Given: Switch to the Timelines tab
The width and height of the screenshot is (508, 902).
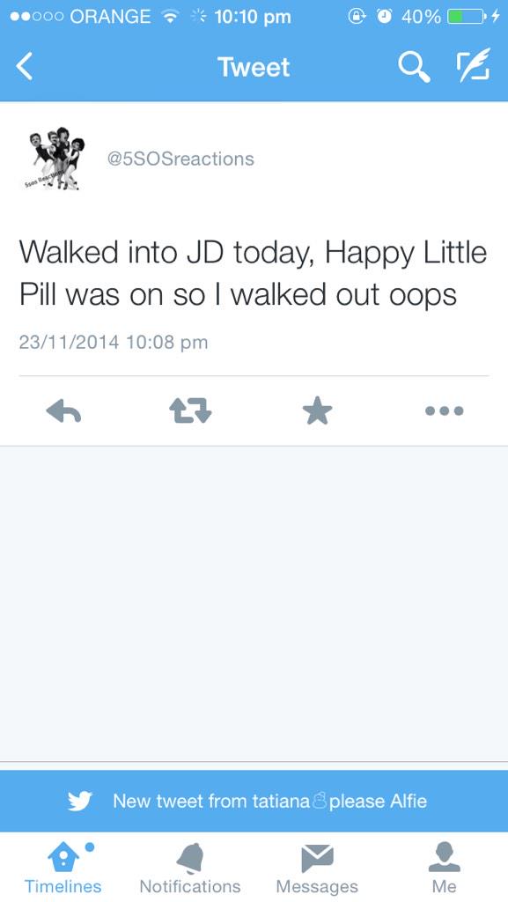Looking at the screenshot, I should click(63, 868).
